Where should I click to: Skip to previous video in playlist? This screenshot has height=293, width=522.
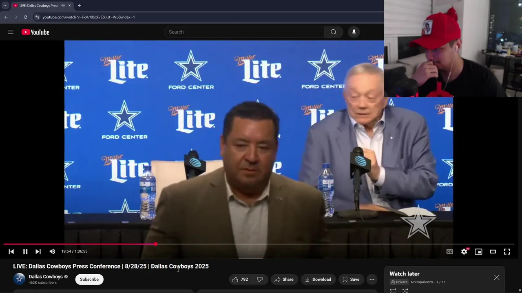(x=11, y=251)
